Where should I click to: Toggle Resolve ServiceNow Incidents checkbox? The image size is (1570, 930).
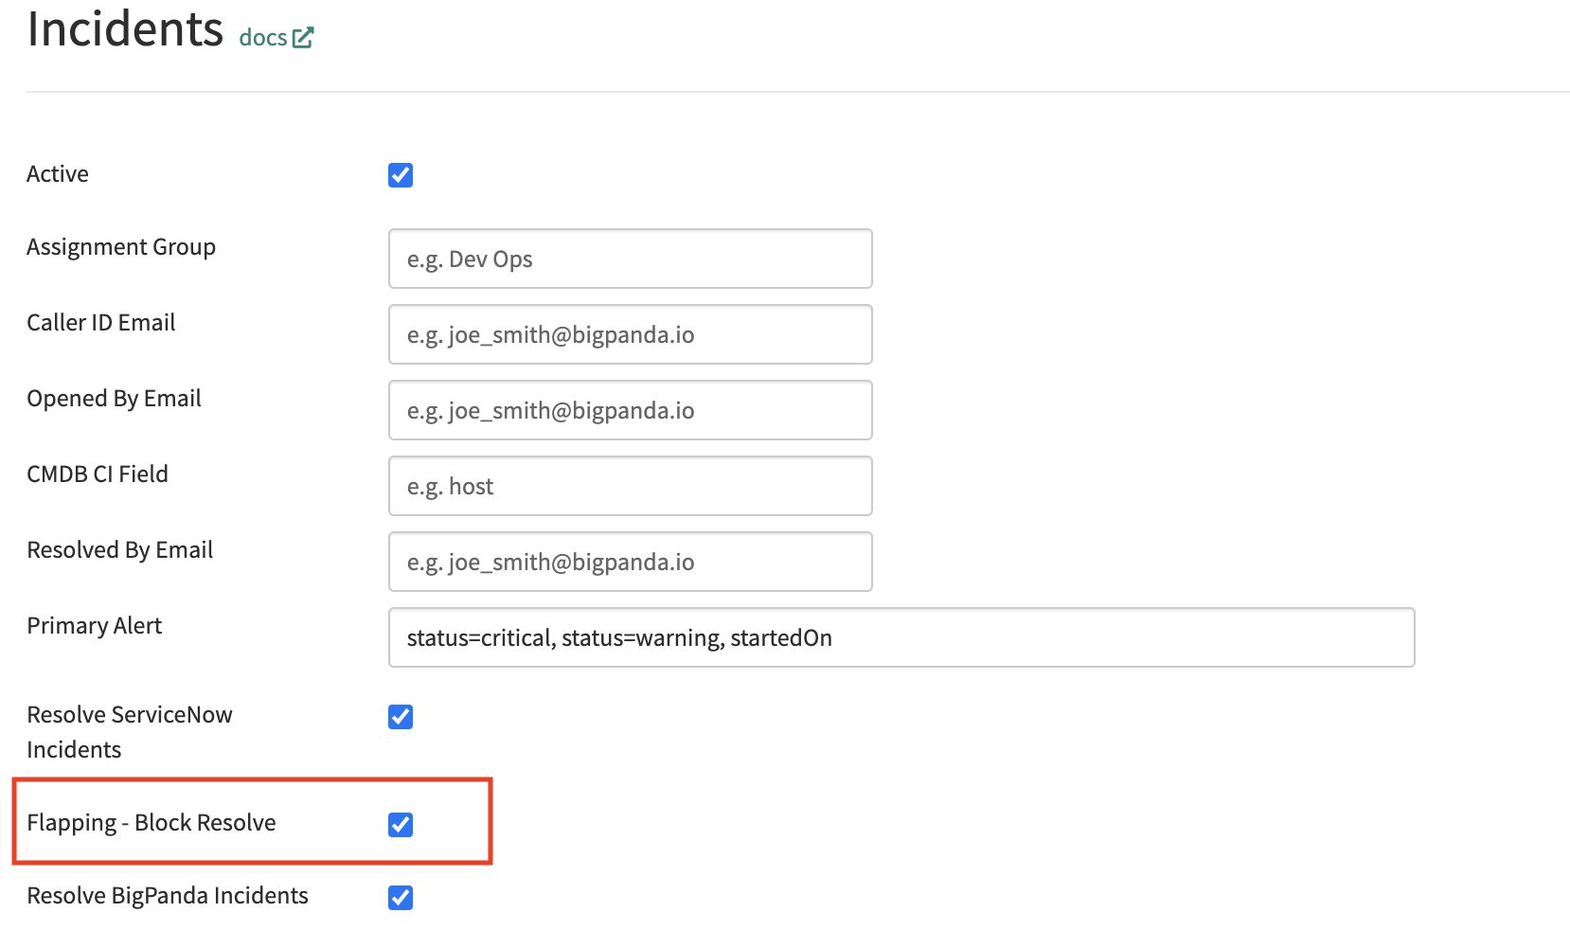[x=401, y=717]
